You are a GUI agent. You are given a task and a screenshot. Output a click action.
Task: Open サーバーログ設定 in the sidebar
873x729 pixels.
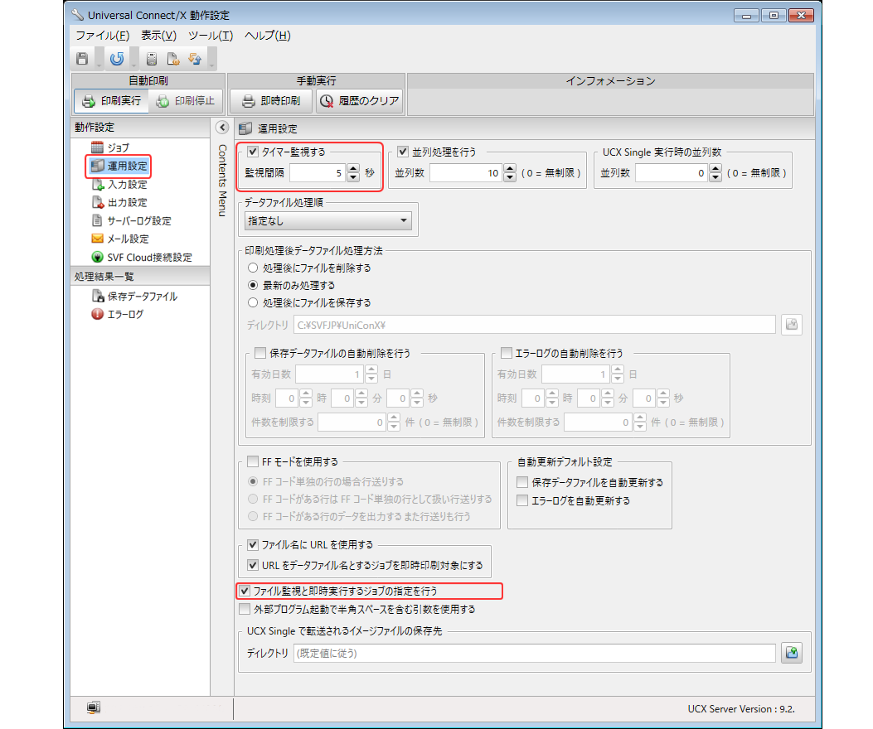tap(131, 221)
